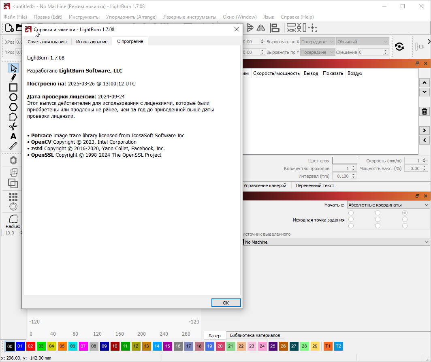Click the dashed crosshair position icon
This screenshot has height=362, width=431.
click(312, 28)
